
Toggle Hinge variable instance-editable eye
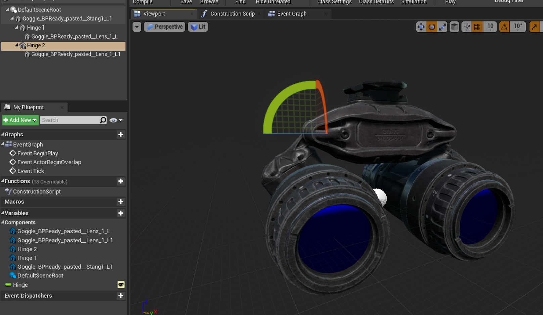click(x=121, y=285)
